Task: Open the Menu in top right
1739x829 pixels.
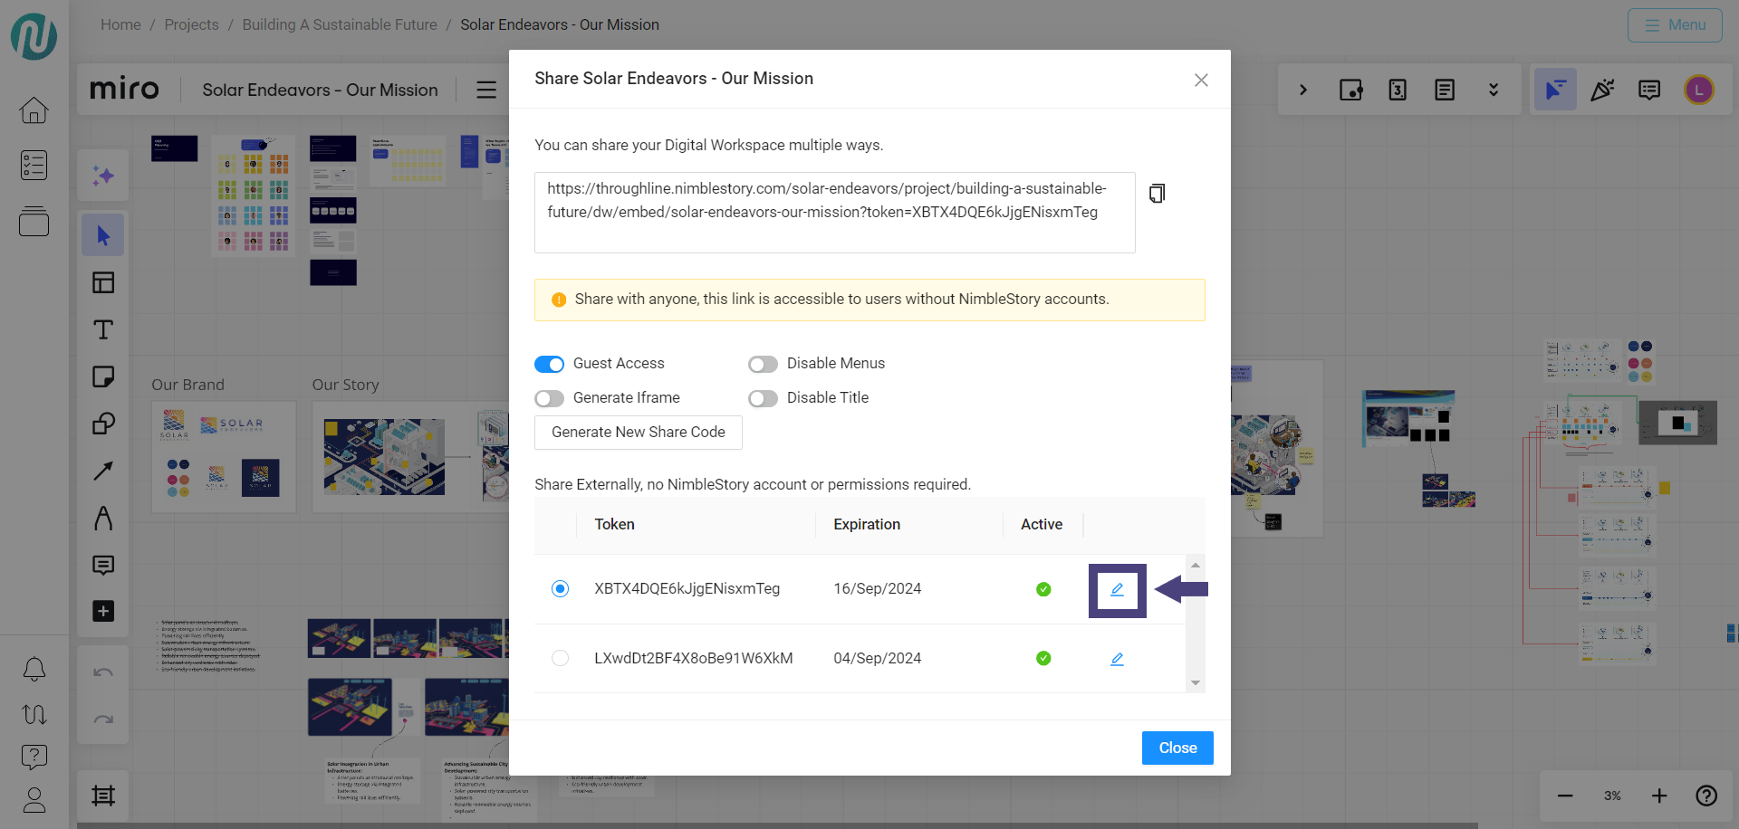Action: [1675, 25]
